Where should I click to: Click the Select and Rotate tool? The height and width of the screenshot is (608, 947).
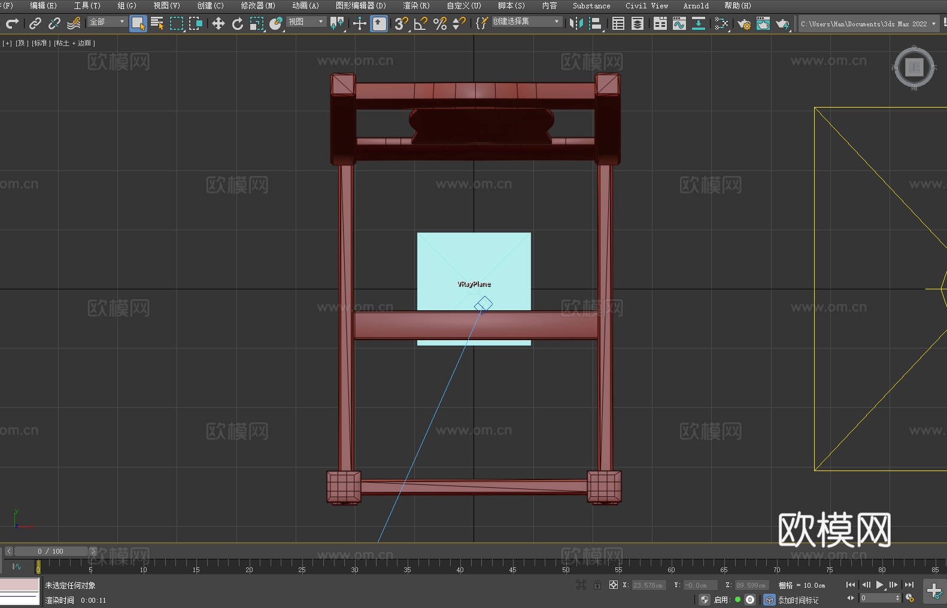[x=238, y=23]
